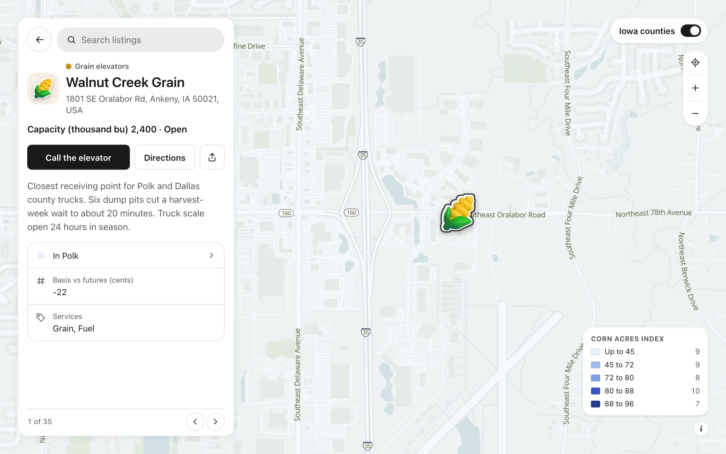The height and width of the screenshot is (454, 726).
Task: Click the In Polk color swatch
Action: coord(41,256)
